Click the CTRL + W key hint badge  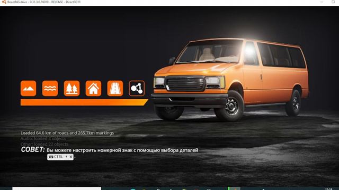(x=60, y=157)
